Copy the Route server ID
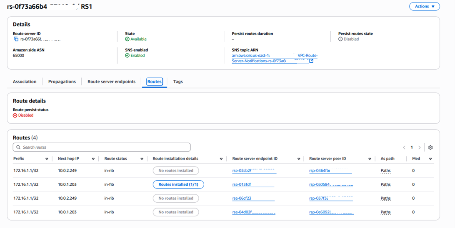Screen dimensions: 455x228 (16, 39)
